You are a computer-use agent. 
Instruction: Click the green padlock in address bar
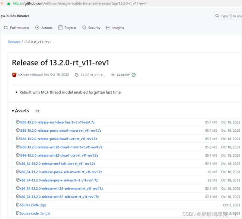pos(9,4)
